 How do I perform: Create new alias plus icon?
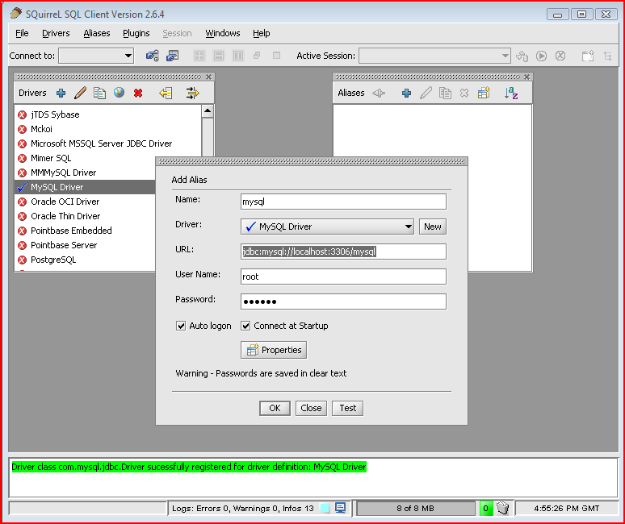click(x=406, y=93)
